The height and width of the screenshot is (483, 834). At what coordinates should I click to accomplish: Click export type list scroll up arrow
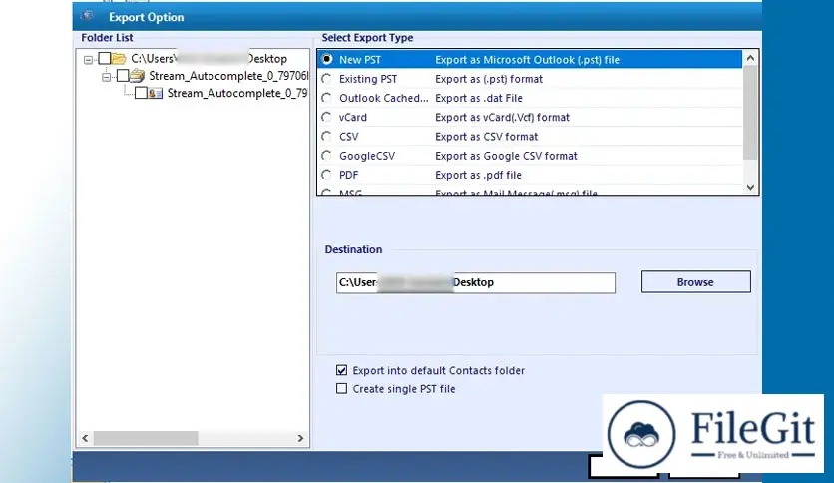pos(750,58)
